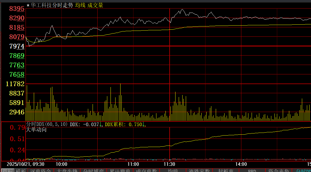Viewport: 311px width, 172px height.
Task: Click the 8395 price axis label
Action: point(17,9)
